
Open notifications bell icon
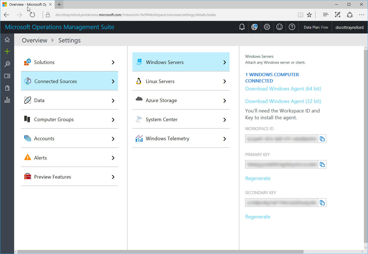click(x=242, y=27)
